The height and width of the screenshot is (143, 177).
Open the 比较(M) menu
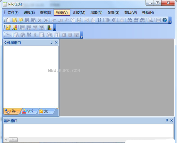(x=79, y=12)
